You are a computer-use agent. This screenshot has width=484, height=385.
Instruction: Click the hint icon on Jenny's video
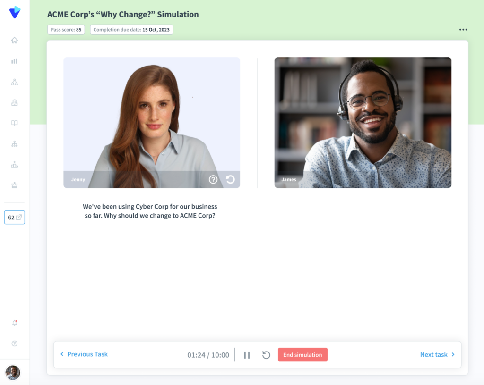pos(213,180)
